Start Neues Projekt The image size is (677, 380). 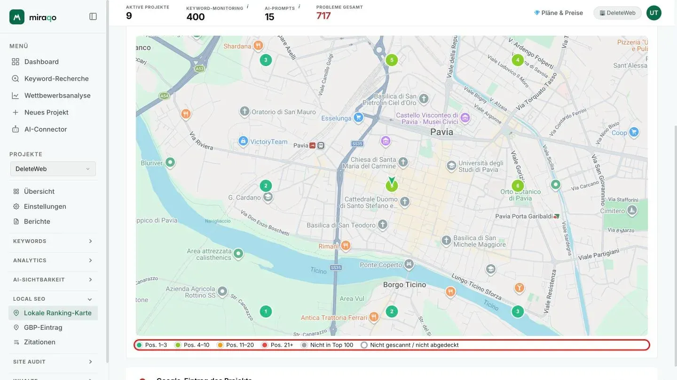pyautogui.click(x=46, y=112)
